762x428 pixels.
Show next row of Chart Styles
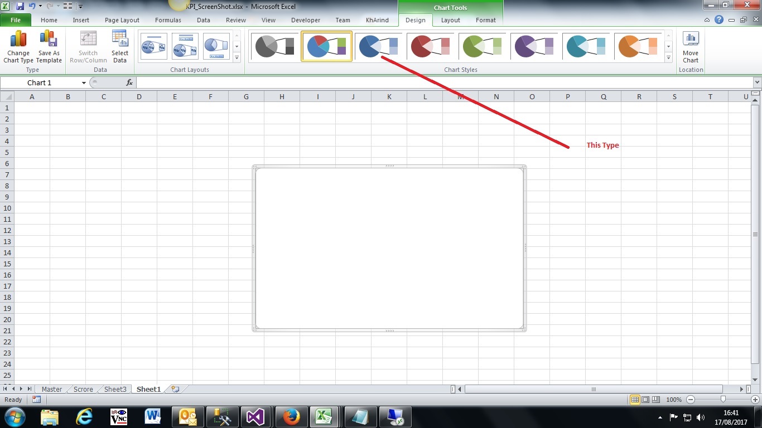tap(668, 46)
